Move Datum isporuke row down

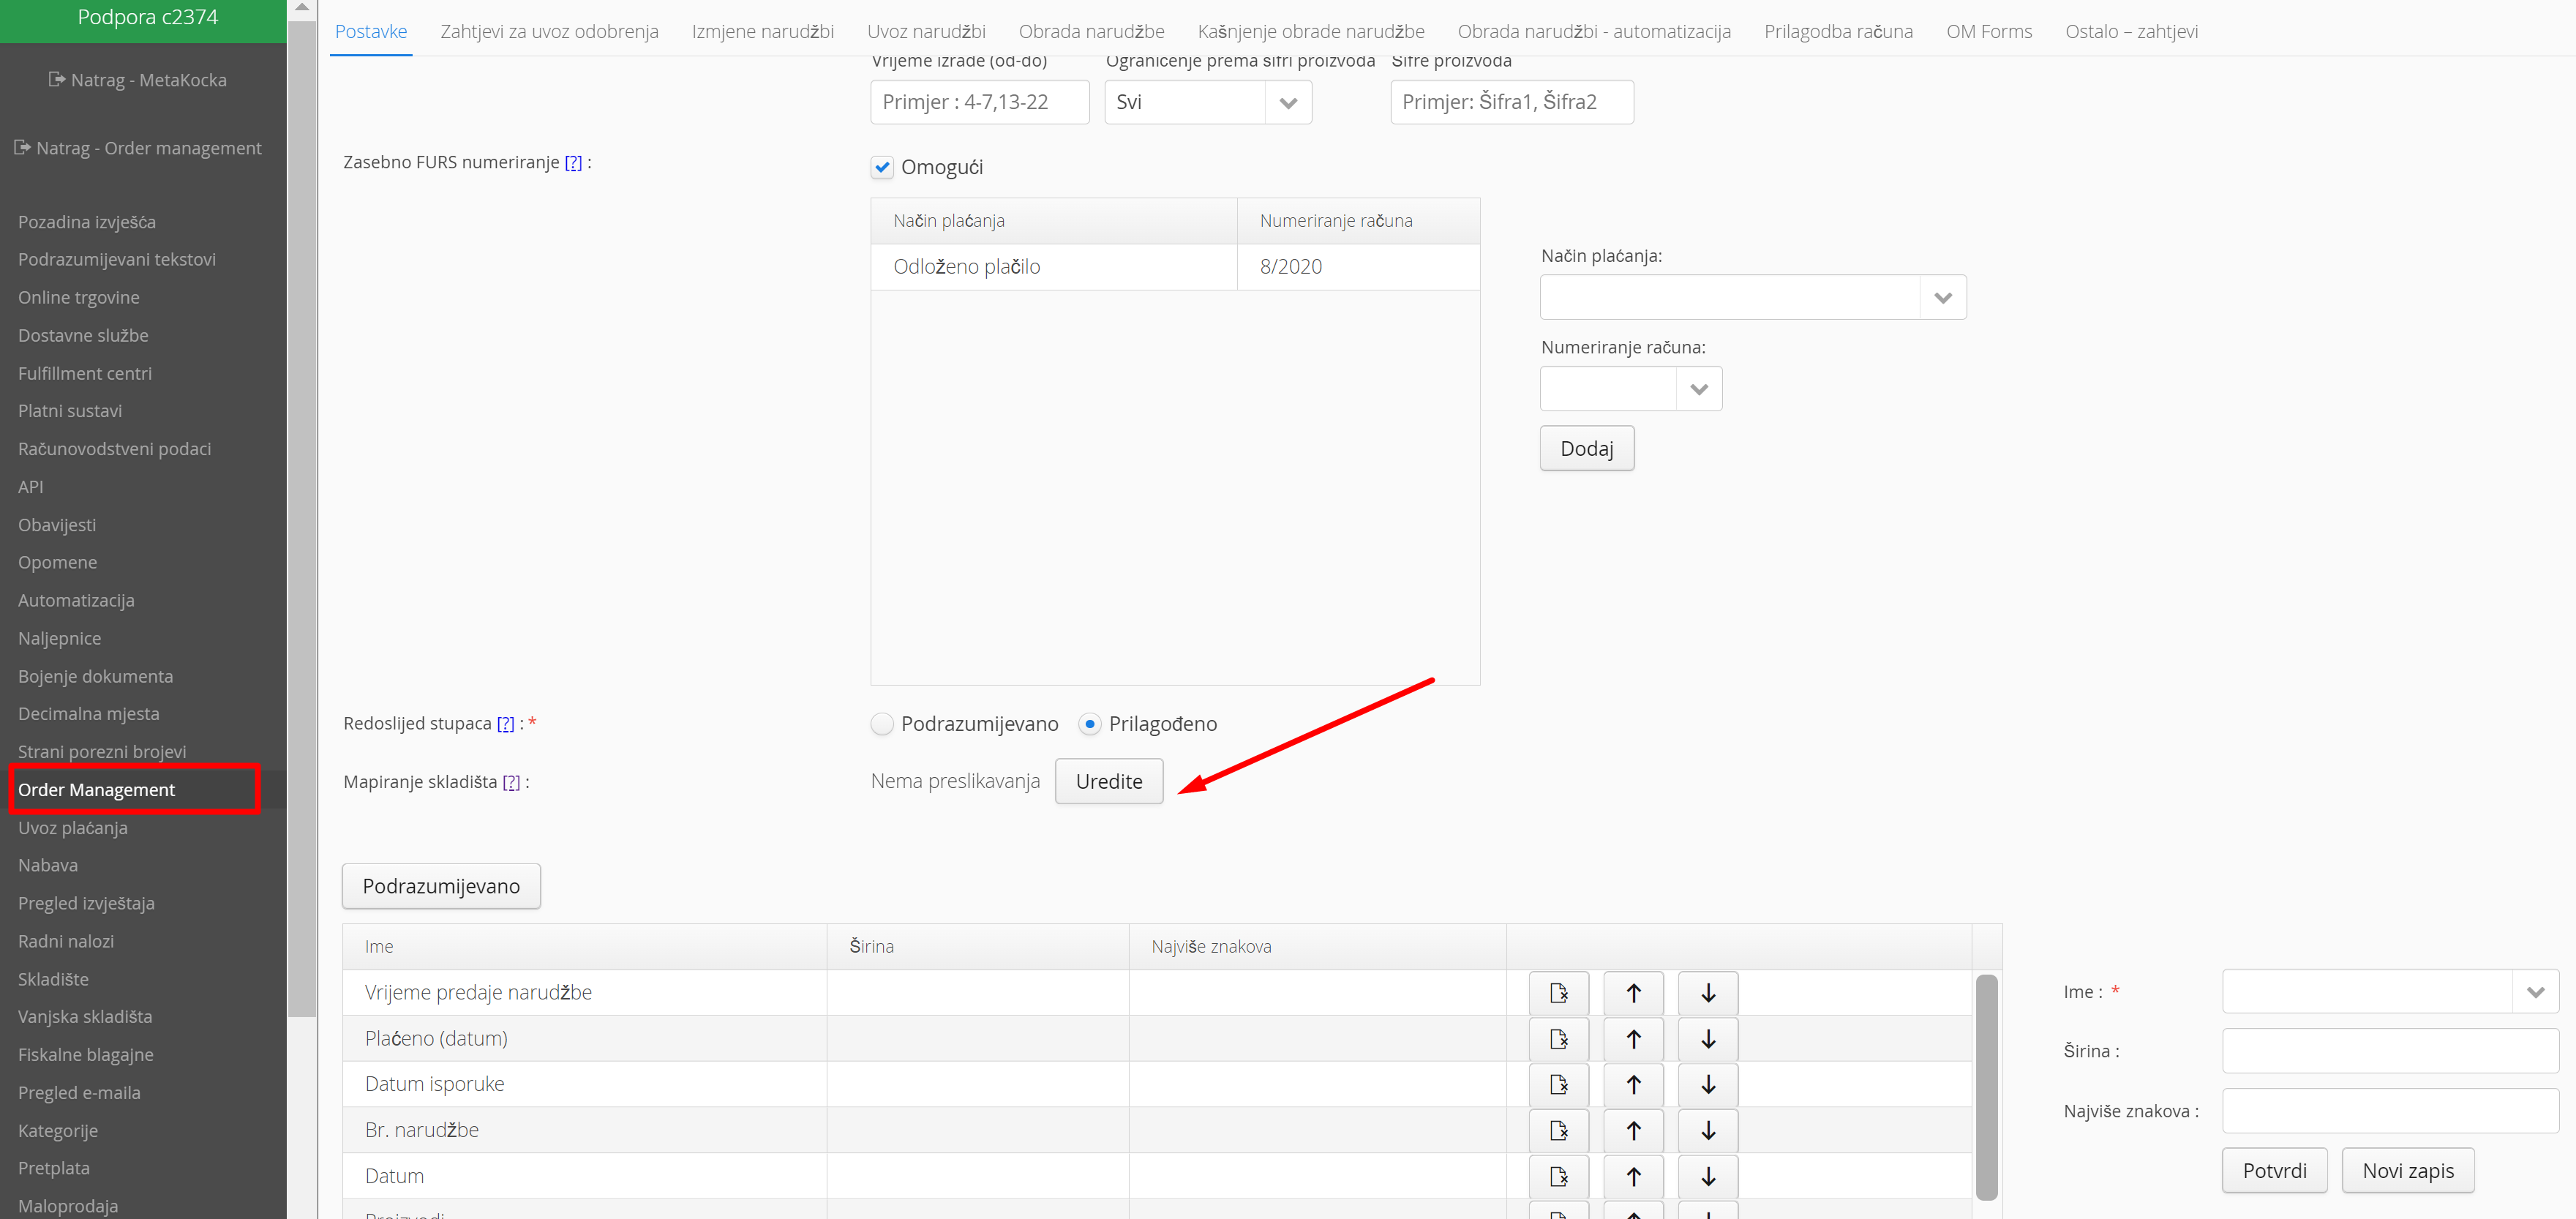[x=1707, y=1085]
